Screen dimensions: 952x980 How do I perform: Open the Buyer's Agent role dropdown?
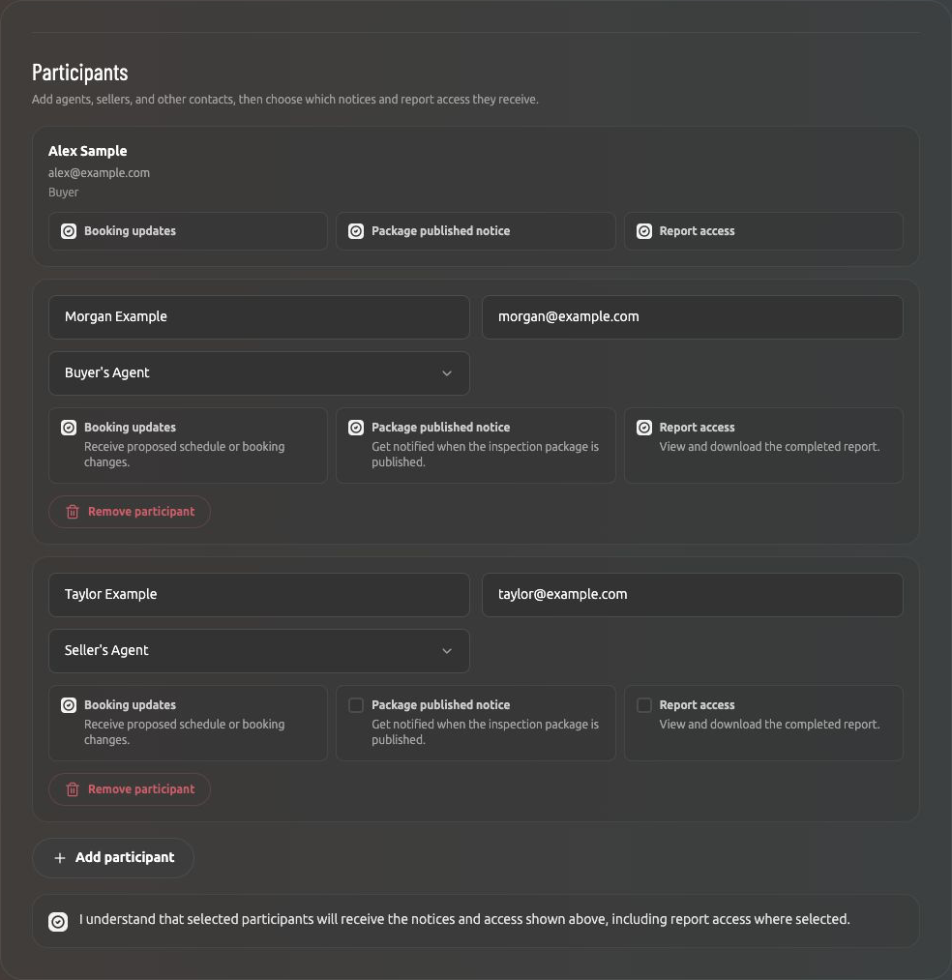[x=258, y=373]
